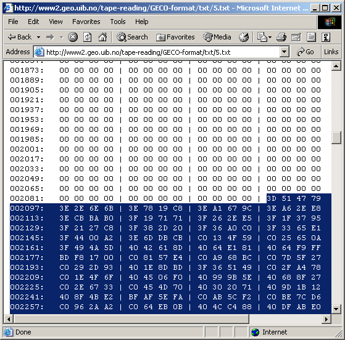Click the Forward arrow button
This screenshot has width=345, height=340.
coord(50,37)
